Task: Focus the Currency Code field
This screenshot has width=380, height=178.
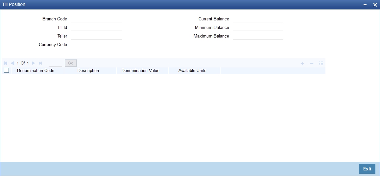Action: click(96, 45)
